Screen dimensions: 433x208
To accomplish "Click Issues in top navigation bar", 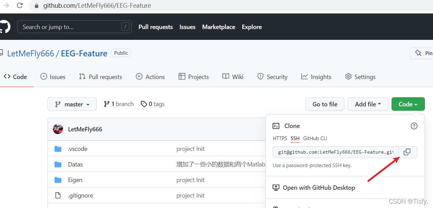I will 187,27.
